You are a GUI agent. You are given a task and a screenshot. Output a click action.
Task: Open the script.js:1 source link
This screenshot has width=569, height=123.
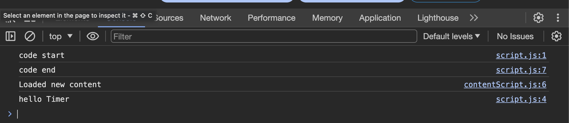click(x=521, y=55)
